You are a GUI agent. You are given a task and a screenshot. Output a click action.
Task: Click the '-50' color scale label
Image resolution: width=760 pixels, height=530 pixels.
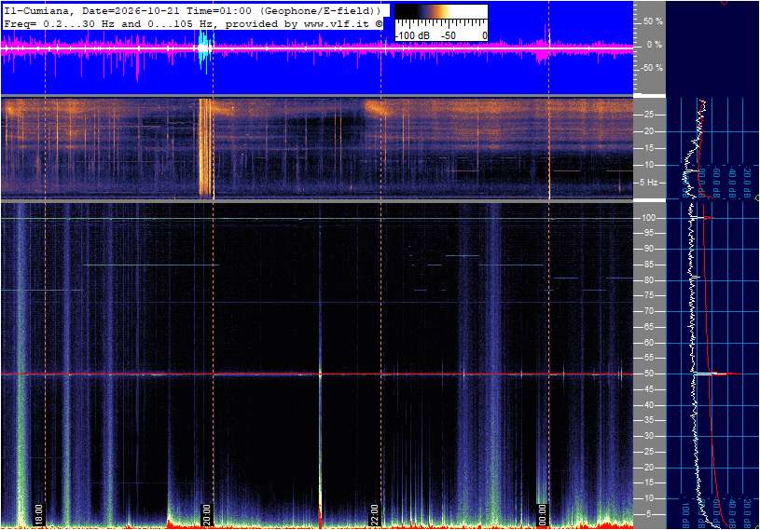(x=449, y=35)
